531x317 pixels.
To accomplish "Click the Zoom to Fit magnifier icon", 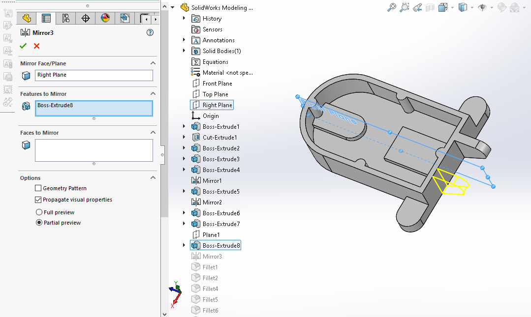I will click(x=392, y=7).
